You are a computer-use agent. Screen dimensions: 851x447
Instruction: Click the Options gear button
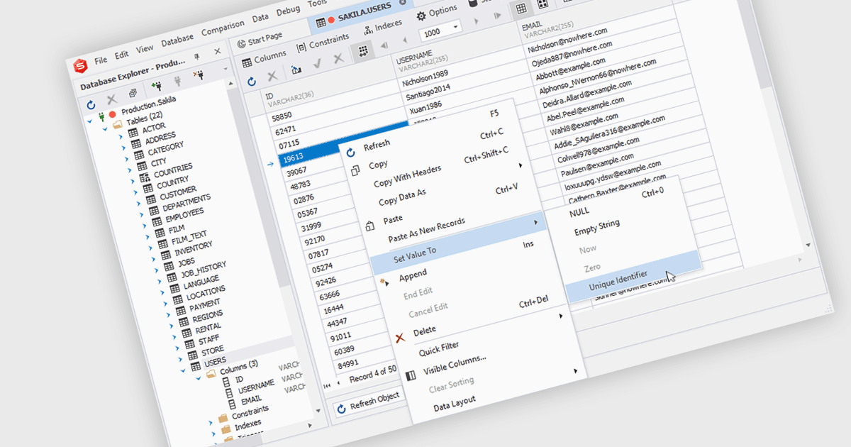click(x=437, y=13)
